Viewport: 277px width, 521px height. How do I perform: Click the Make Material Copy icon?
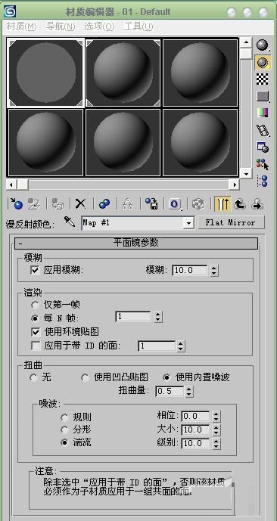tap(104, 203)
